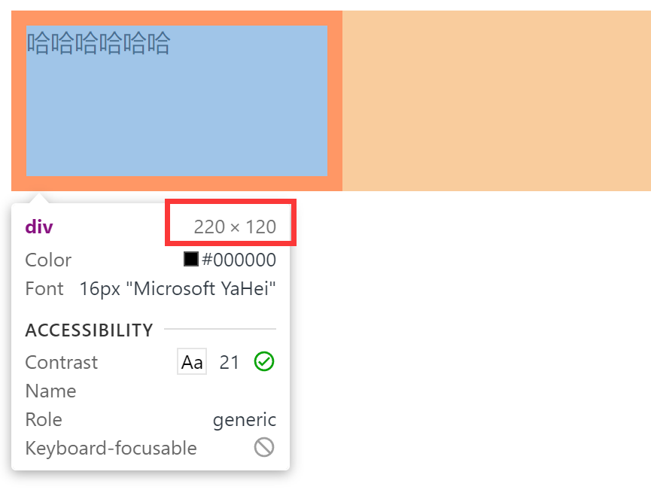The height and width of the screenshot is (490, 651).
Task: Click the black color swatch
Action: pos(191,259)
